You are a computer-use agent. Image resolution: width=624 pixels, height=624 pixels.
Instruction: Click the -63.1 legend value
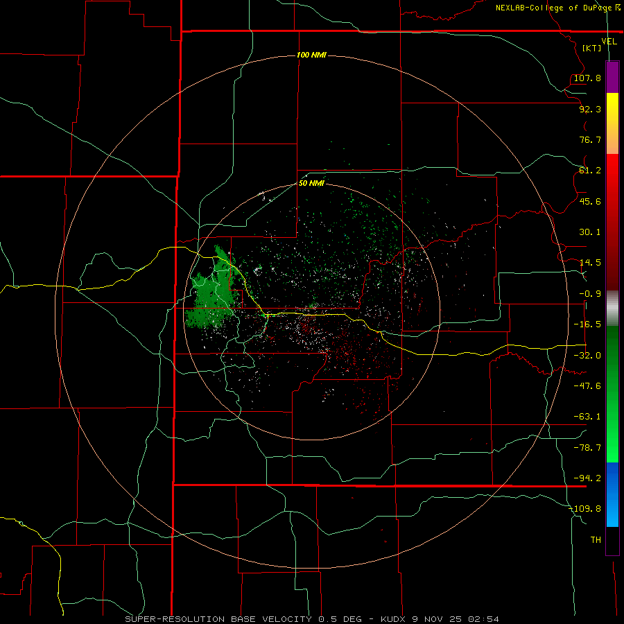coord(587,417)
